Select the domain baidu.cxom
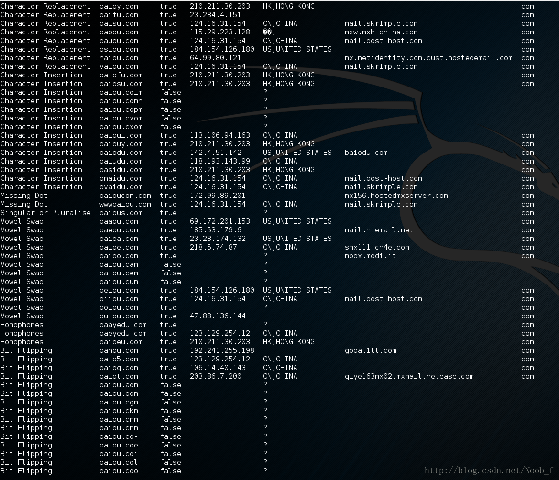 (x=121, y=127)
